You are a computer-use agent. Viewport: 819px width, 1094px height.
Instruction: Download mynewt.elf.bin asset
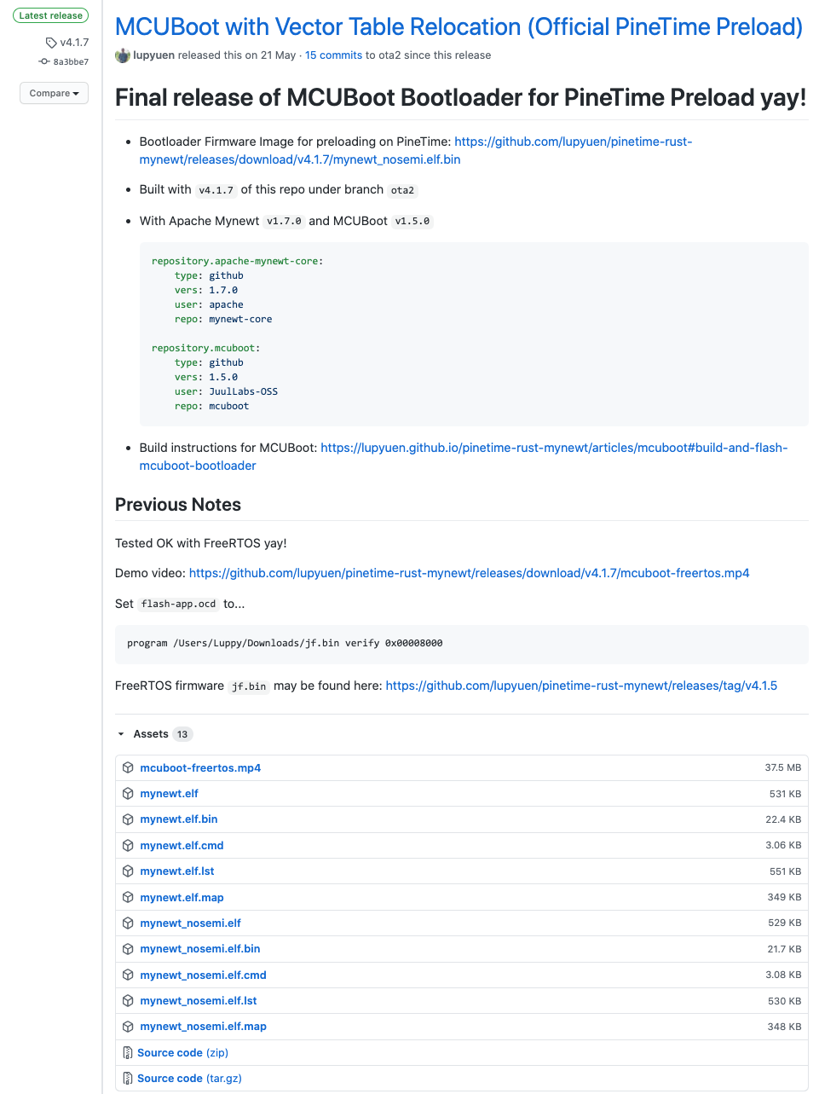click(x=179, y=819)
